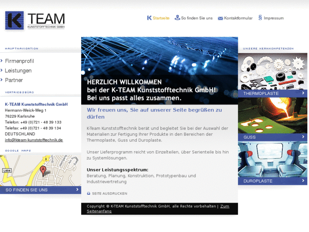The image size is (309, 232).
Task: Click the 76229 Karlsruhe text
Action: coord(20,116)
